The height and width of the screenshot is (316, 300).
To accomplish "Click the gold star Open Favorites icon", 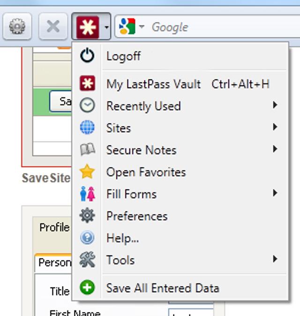I will coord(87,172).
